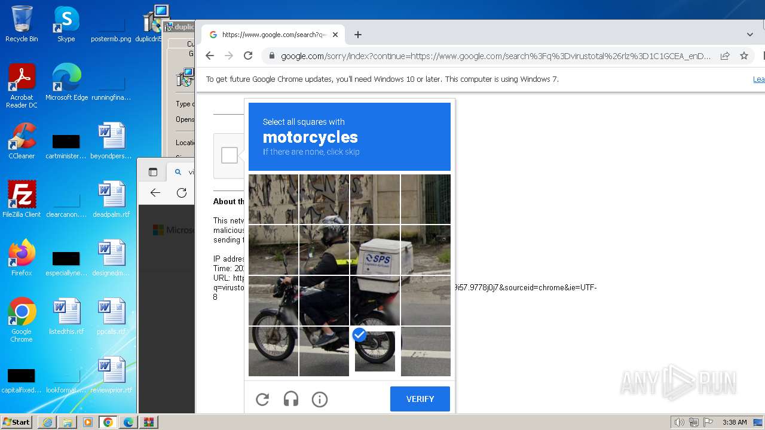Image resolution: width=765 pixels, height=430 pixels.
Task: Open the share page icon in the address bar
Action: pyautogui.click(x=725, y=56)
